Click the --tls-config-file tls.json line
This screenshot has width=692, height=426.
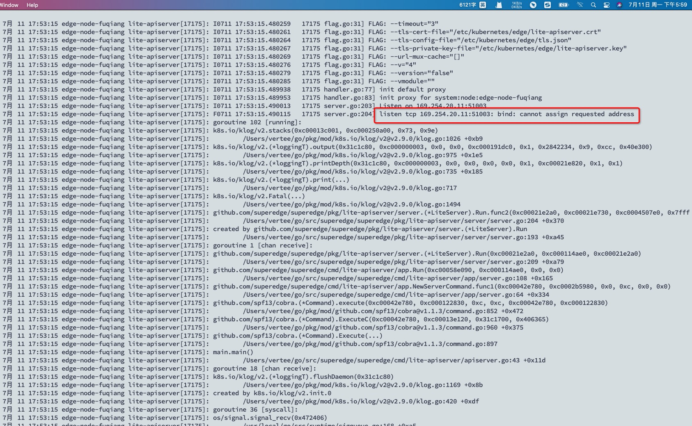(x=470, y=40)
